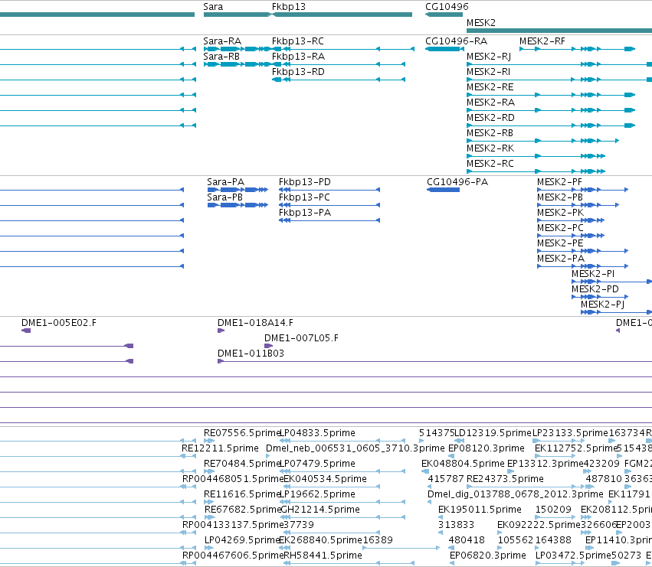Select EST label GH21214.5prime
This screenshot has height=567, width=652.
point(320,510)
